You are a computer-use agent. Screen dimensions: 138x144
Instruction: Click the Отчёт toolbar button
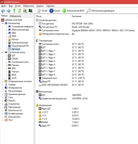42,11
